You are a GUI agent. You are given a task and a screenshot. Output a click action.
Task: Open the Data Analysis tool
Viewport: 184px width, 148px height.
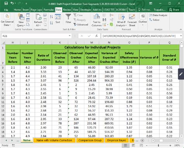(x=158, y=15)
